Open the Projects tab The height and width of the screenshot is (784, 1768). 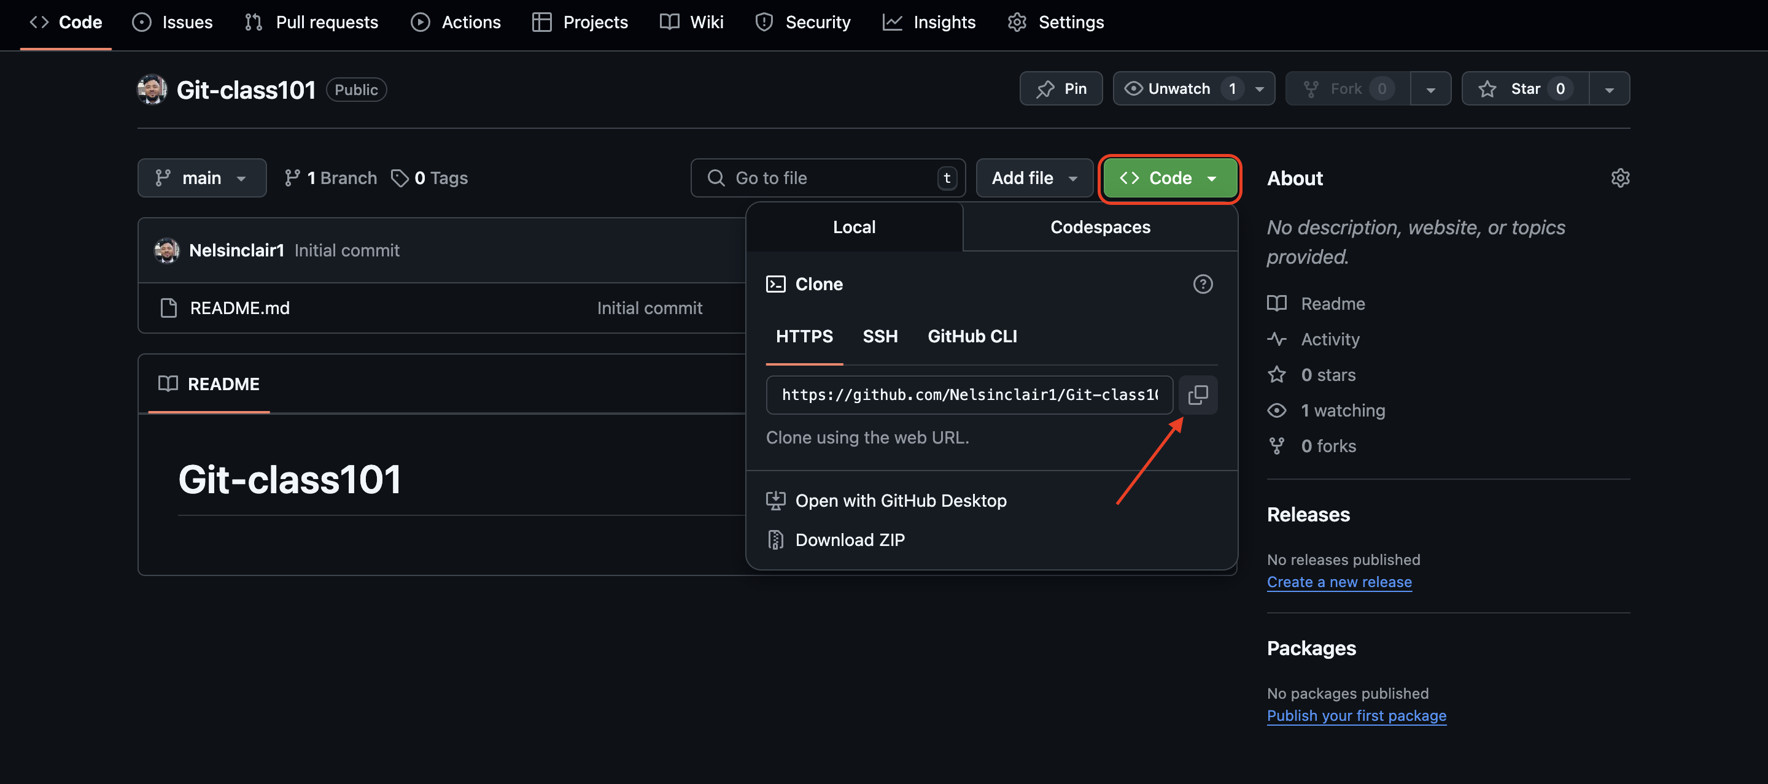580,22
